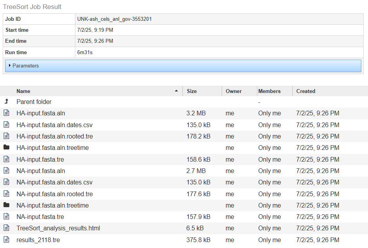Screen dimensions: 368x248
Task: Click the Job ID value UNK-ash_cels_anl_gov-3553201
Action: click(114, 19)
